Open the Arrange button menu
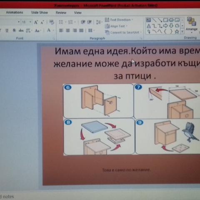The height and width of the screenshot is (200, 200). 192,25
